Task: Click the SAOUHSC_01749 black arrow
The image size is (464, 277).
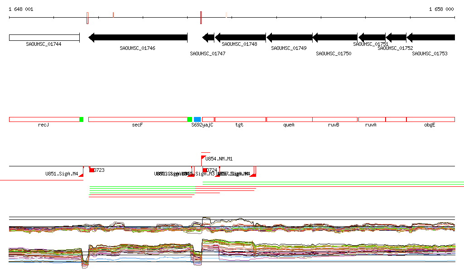Action: 289,38
